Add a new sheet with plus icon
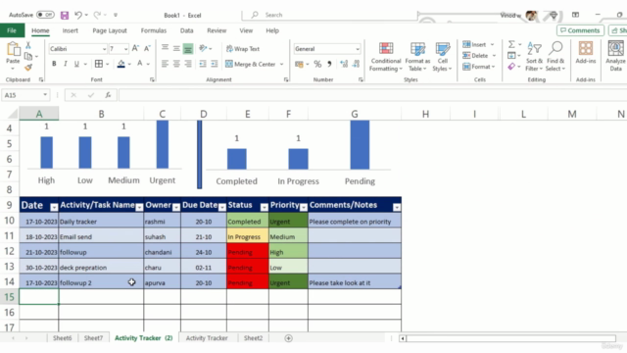 point(288,338)
